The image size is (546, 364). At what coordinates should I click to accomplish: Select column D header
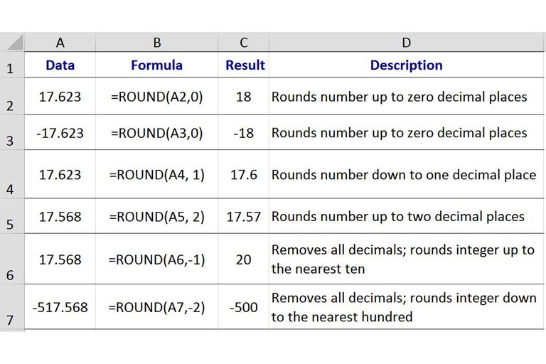point(406,42)
